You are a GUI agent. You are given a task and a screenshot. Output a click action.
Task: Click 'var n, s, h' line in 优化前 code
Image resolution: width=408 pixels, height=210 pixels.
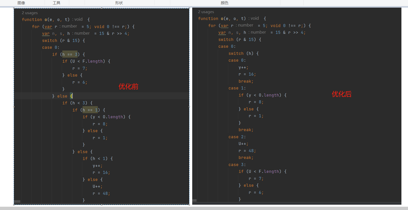(x=86, y=33)
